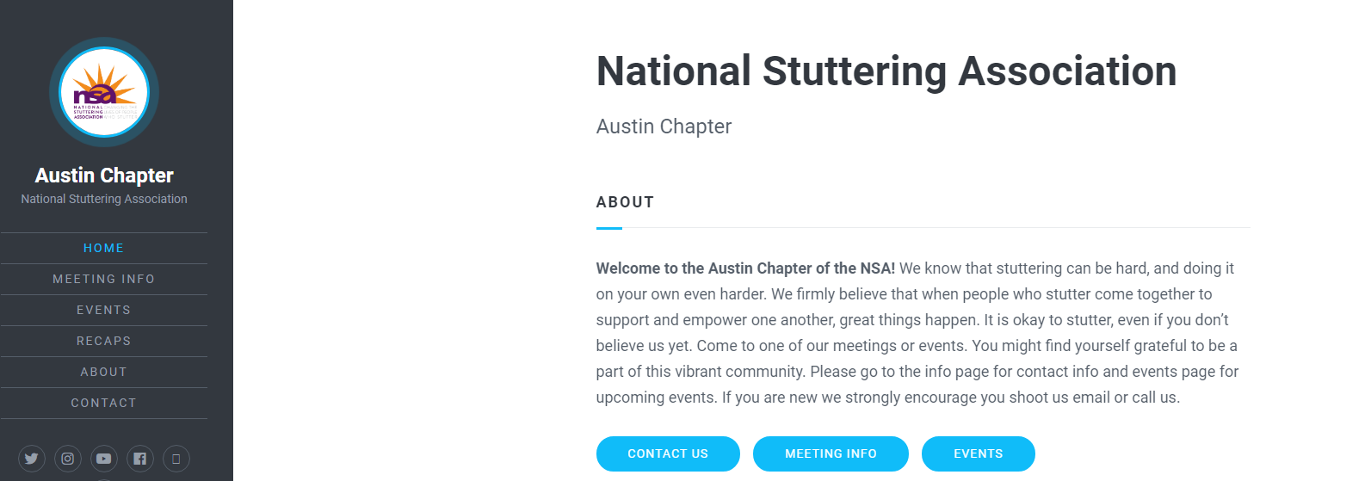
Task: Click the blue Meeting Info button
Action: tap(831, 453)
